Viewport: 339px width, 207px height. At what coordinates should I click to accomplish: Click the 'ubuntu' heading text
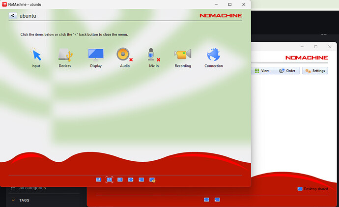tap(28, 16)
